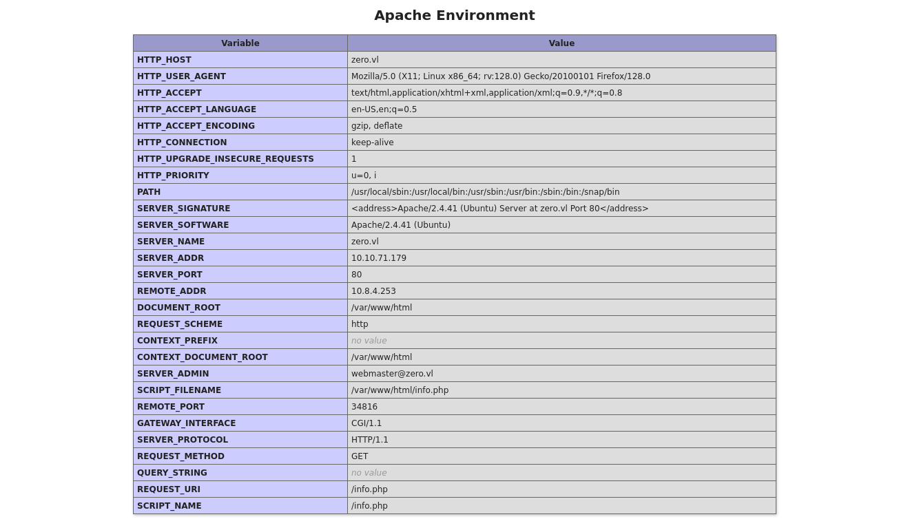
Task: Select the webmaster@zero.vl admin email
Action: tap(392, 374)
